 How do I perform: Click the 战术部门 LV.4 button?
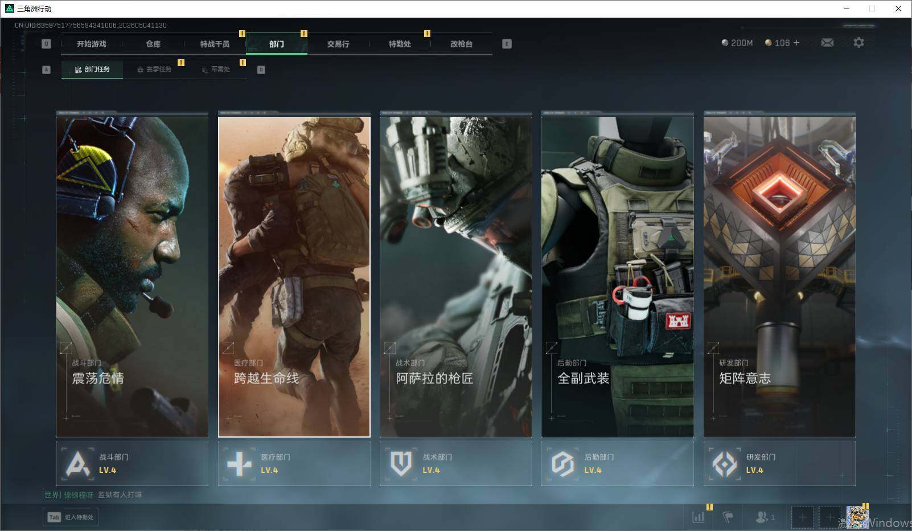[456, 464]
